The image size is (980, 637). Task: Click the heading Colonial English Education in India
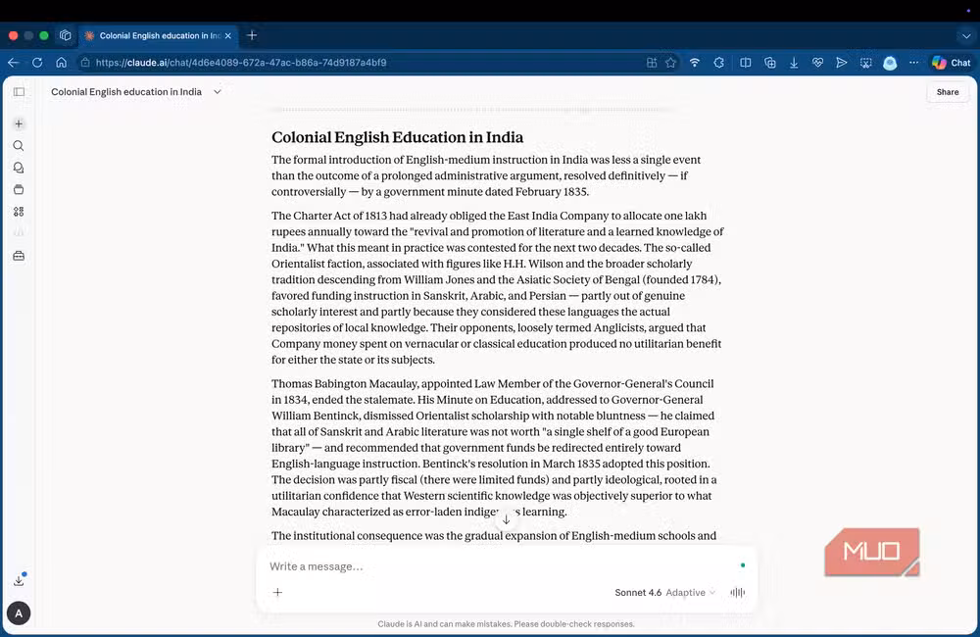point(398,137)
